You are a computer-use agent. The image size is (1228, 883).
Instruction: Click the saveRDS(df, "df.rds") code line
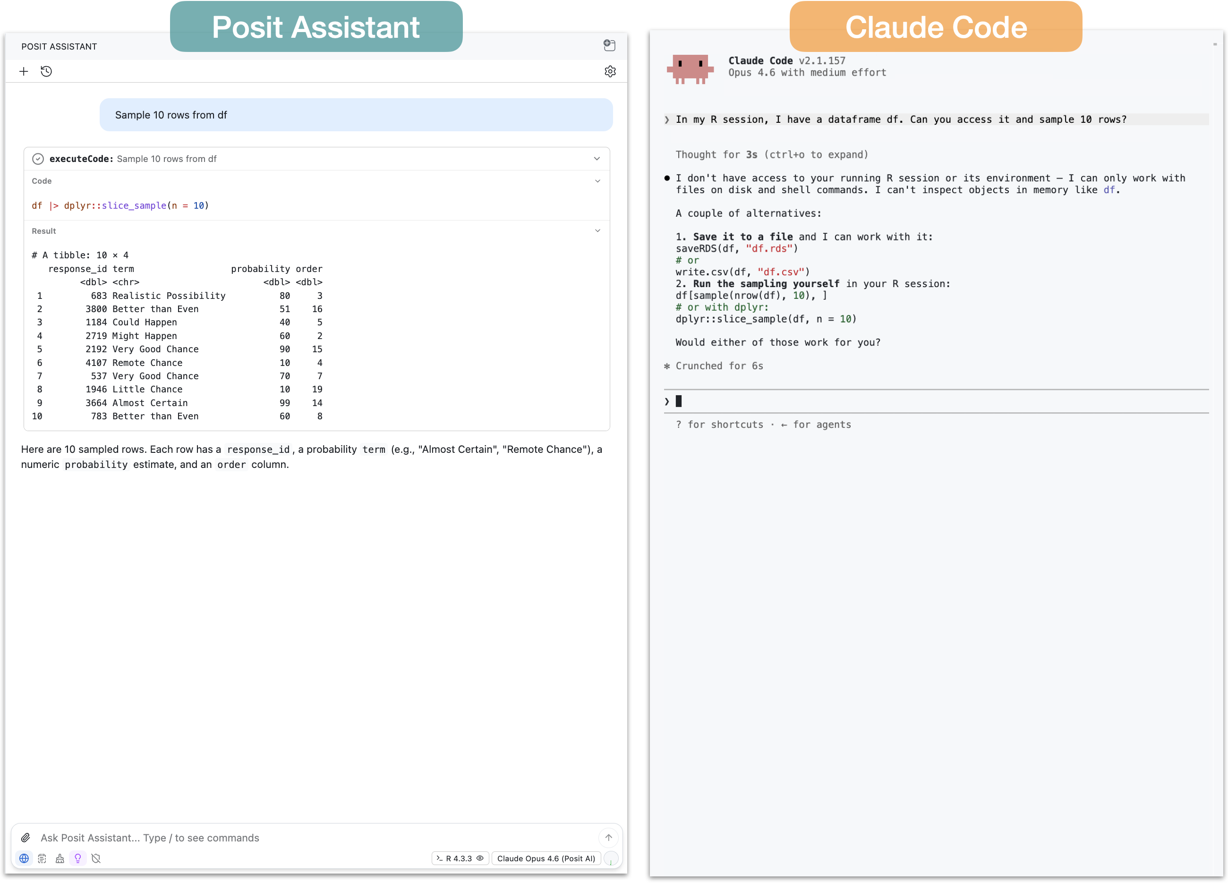pos(737,248)
